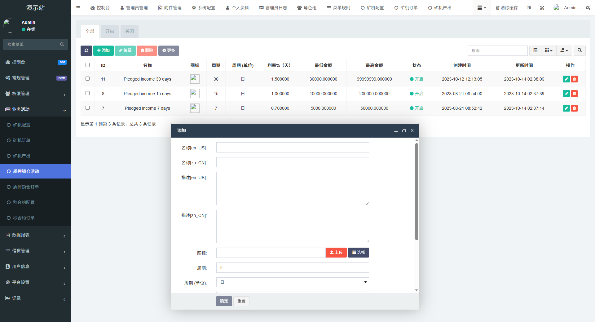Click the delete trash icon for ID 7

coord(575,108)
